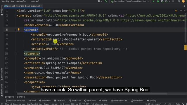
Task: Open the Project tool window sidebar
Action: click(2, 10)
